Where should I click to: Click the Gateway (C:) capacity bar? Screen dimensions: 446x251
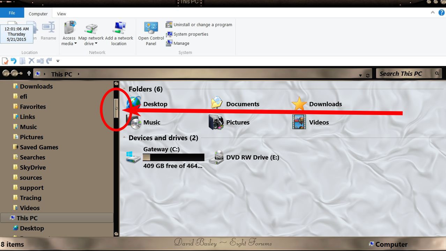tap(173, 157)
